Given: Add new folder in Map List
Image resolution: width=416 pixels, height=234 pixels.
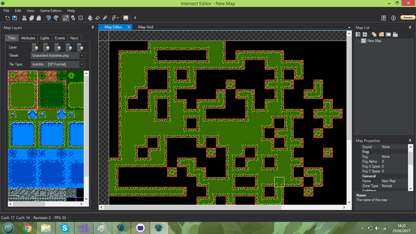Looking at the screenshot, I should point(381,34).
